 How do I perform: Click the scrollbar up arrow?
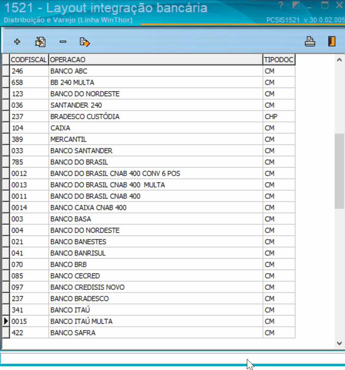click(x=340, y=60)
